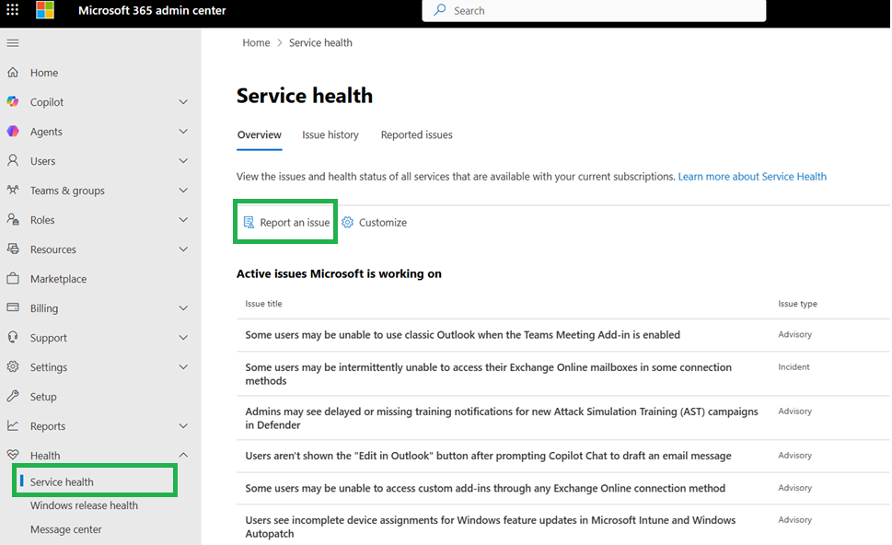Switch to the Overview tab
The image size is (892, 545).
(260, 134)
